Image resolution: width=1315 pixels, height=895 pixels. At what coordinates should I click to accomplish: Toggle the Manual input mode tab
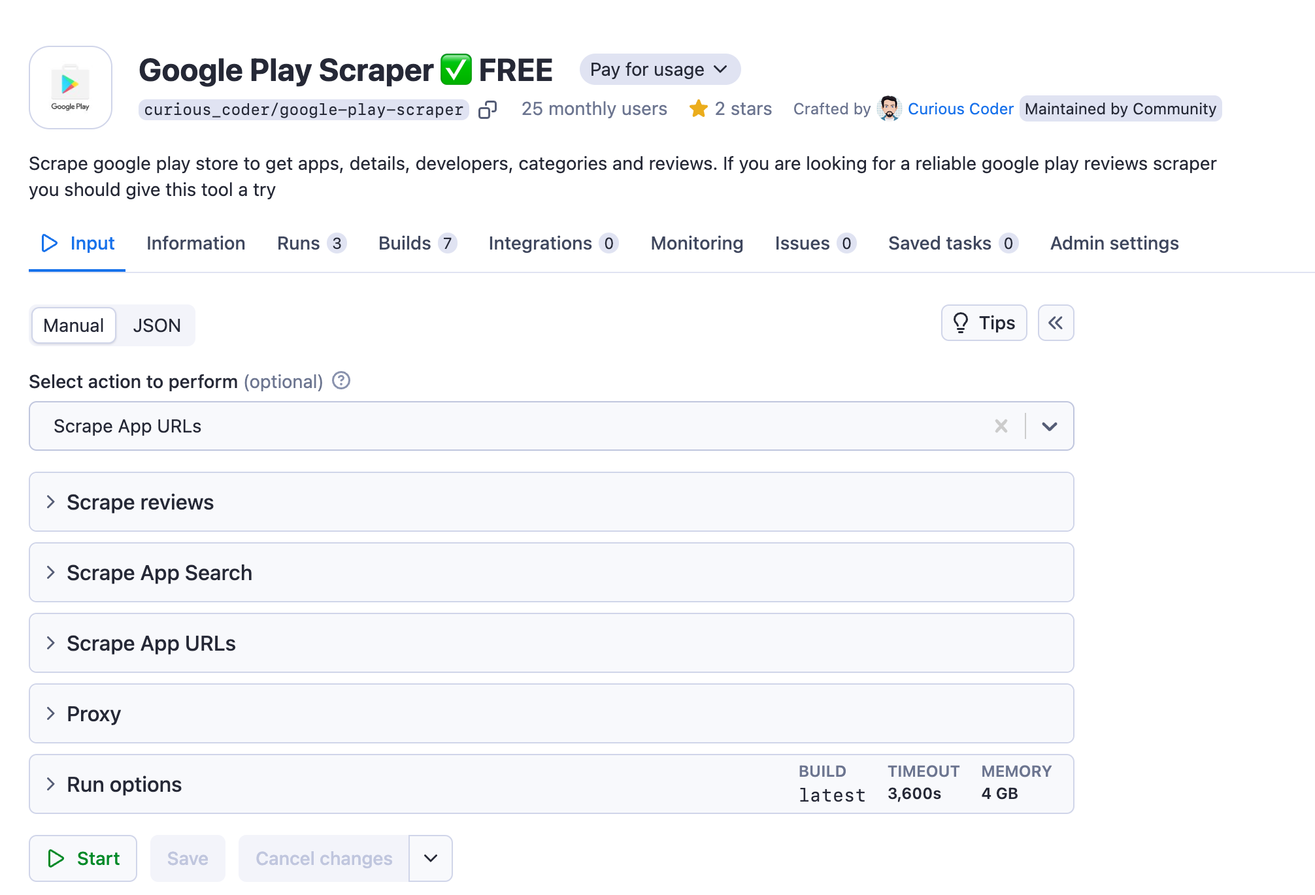73,325
